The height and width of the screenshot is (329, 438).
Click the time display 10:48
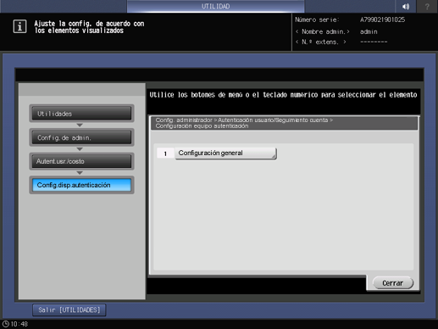tap(19, 324)
